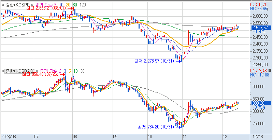
Task: Click the 08 month label on date axis
Action: click(75, 137)
